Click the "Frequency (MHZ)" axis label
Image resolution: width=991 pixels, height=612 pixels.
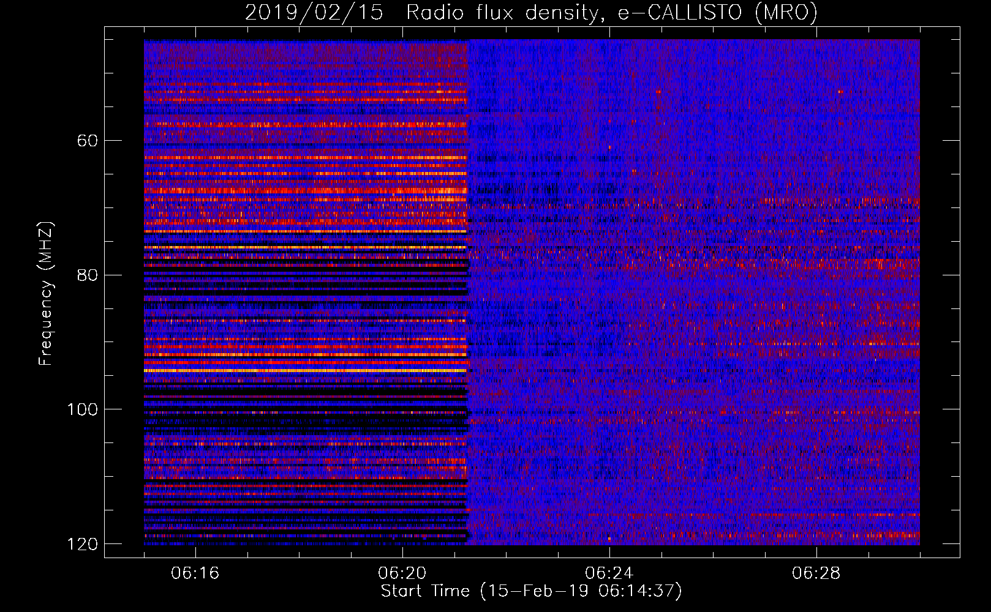(46, 293)
